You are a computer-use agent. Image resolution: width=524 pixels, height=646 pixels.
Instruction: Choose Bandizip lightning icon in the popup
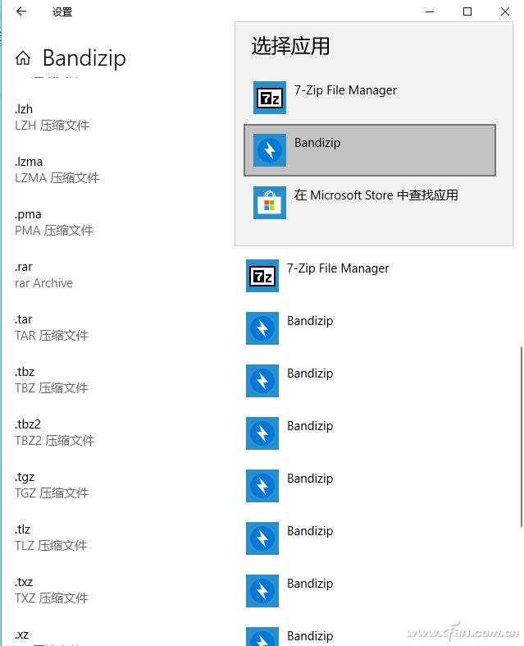click(270, 150)
